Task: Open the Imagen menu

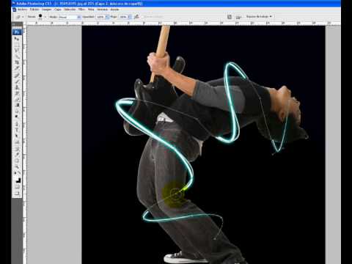Action: click(46, 10)
